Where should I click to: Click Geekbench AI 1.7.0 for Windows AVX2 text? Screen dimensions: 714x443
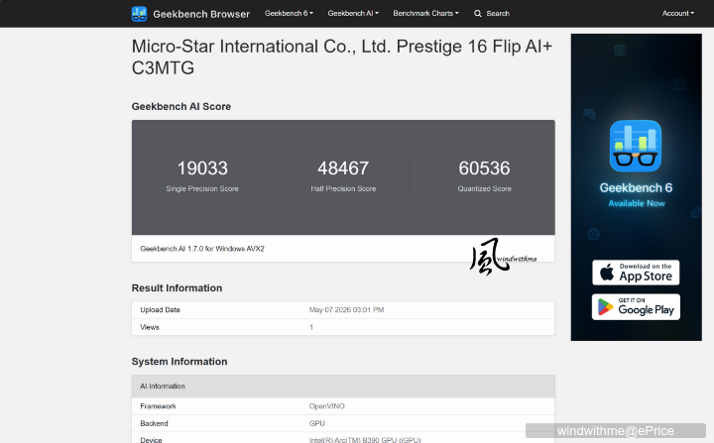point(202,249)
